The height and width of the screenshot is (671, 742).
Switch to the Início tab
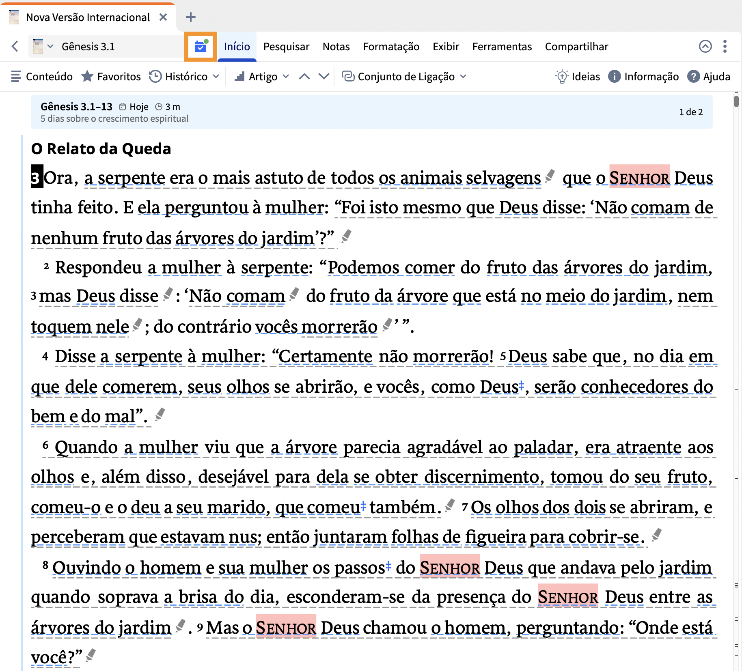(237, 47)
